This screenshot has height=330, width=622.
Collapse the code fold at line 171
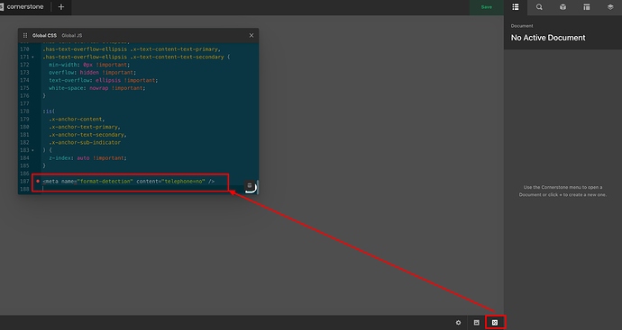(x=33, y=57)
